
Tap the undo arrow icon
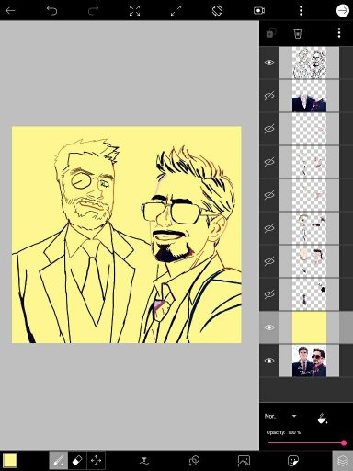[51, 11]
